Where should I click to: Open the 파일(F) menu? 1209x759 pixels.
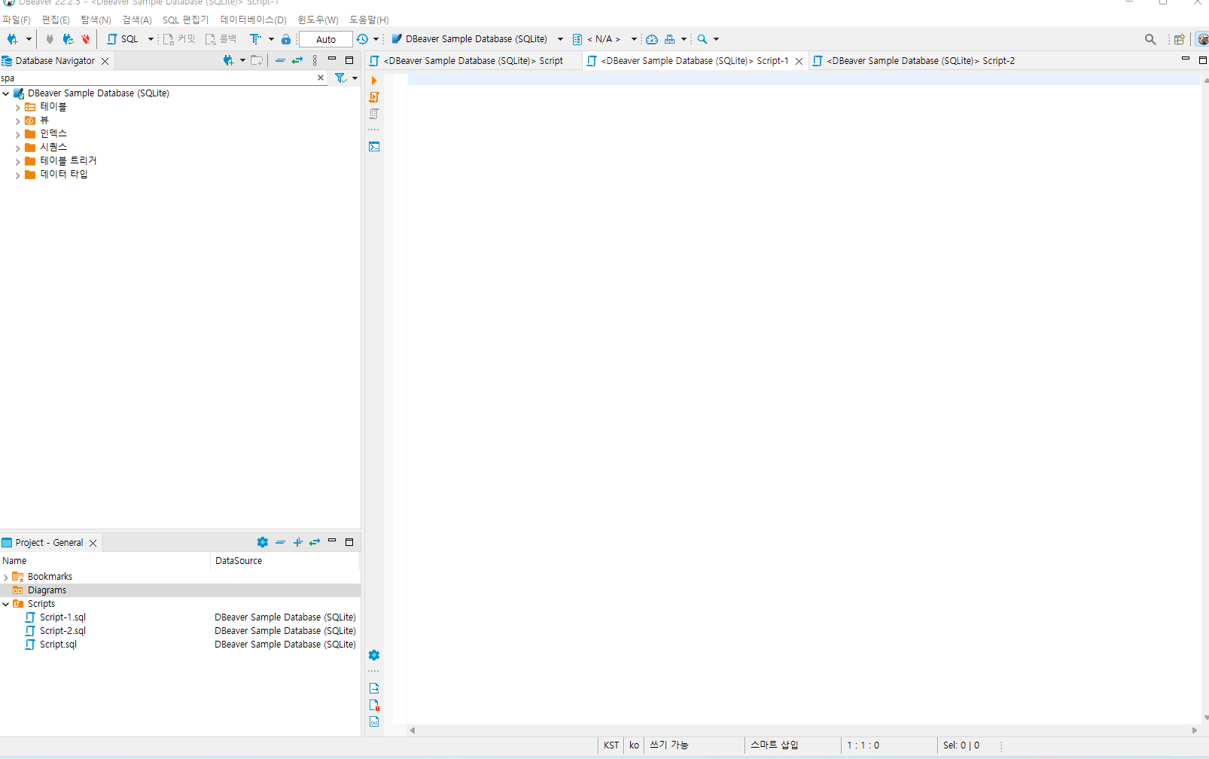coord(16,20)
